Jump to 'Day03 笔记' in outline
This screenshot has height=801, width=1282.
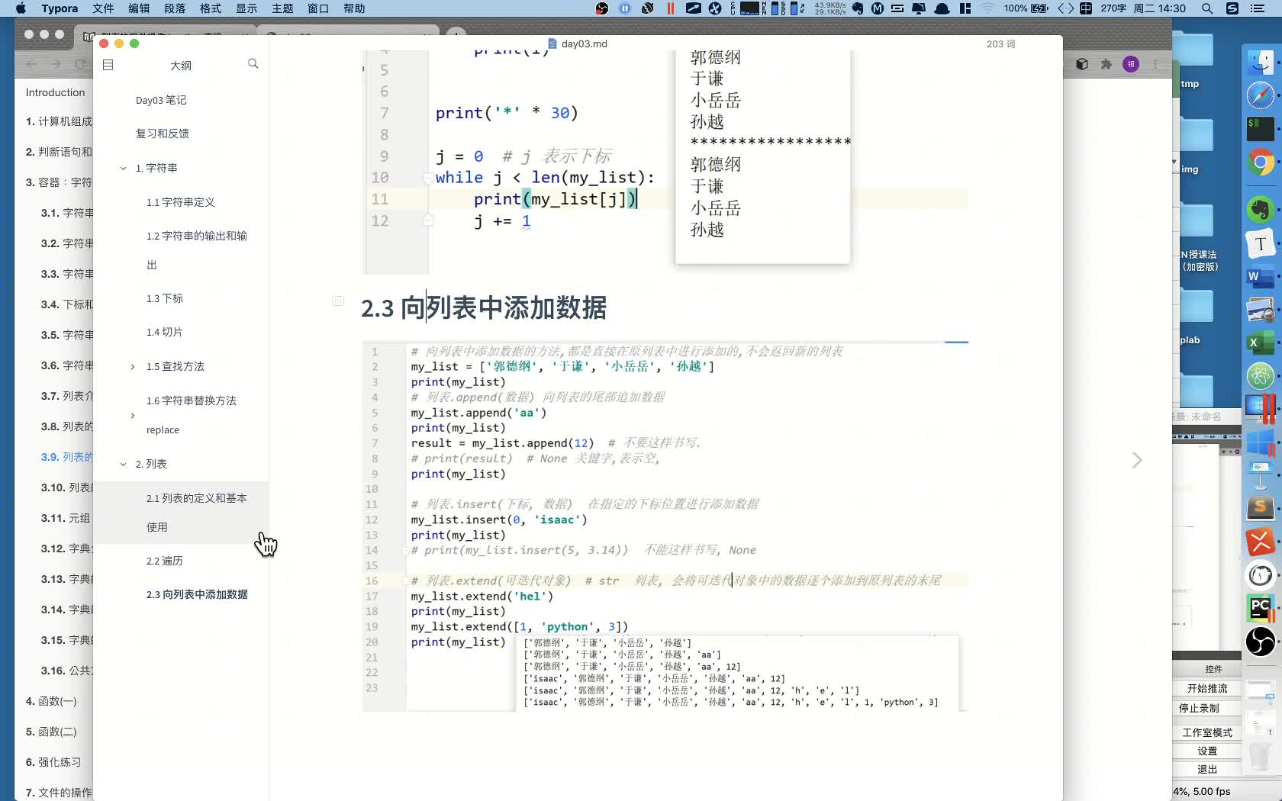point(161,100)
